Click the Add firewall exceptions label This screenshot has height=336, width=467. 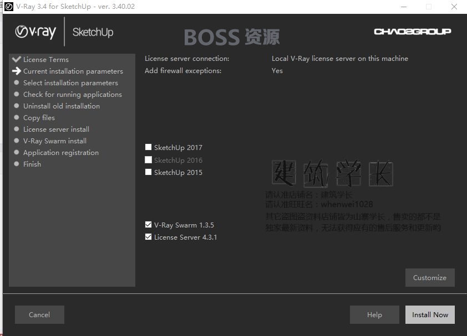point(183,71)
